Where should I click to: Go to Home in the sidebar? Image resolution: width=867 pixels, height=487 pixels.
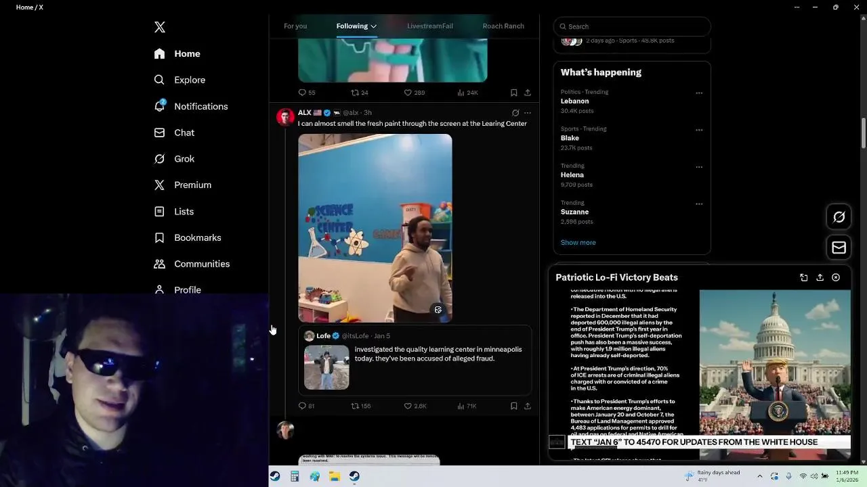point(177,53)
